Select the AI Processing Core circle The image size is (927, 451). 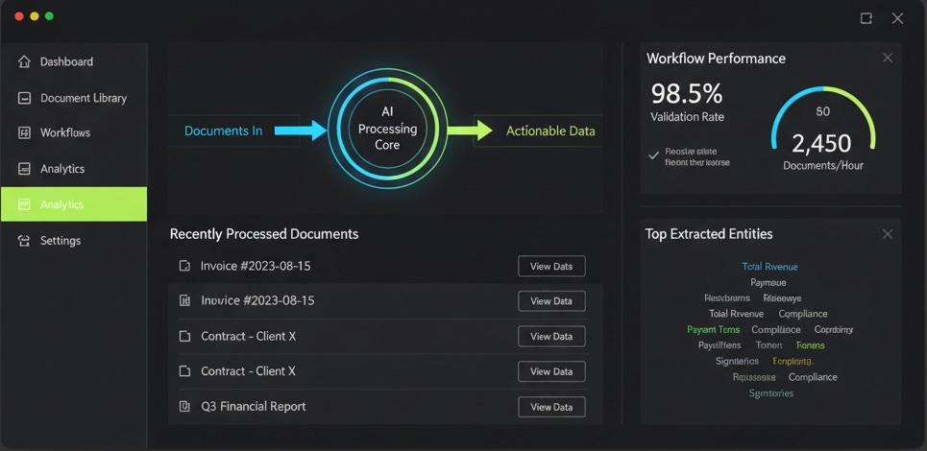point(387,129)
